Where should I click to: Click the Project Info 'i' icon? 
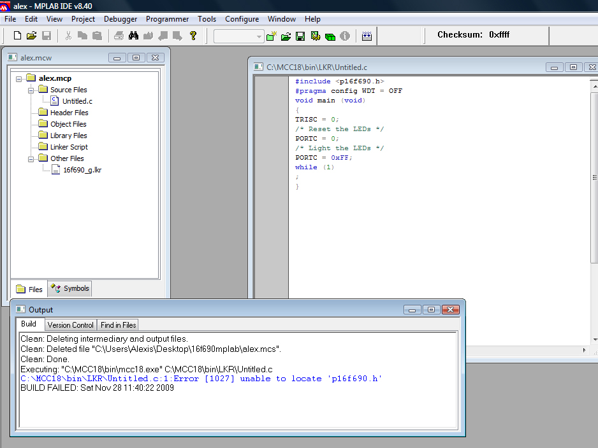345,36
